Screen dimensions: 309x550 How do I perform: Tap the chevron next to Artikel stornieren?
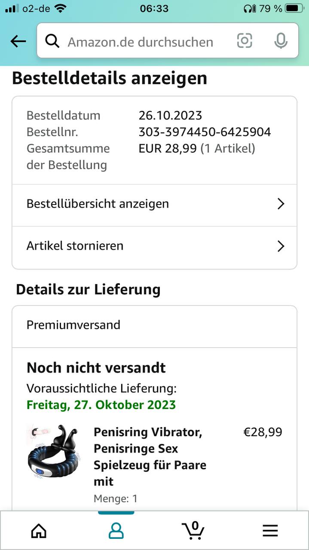point(281,246)
